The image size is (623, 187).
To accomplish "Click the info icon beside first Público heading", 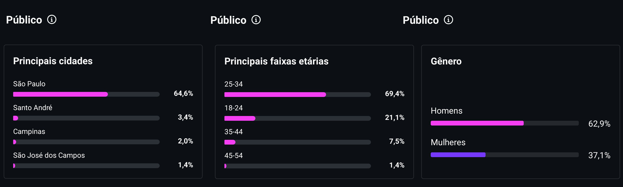I will [x=52, y=19].
